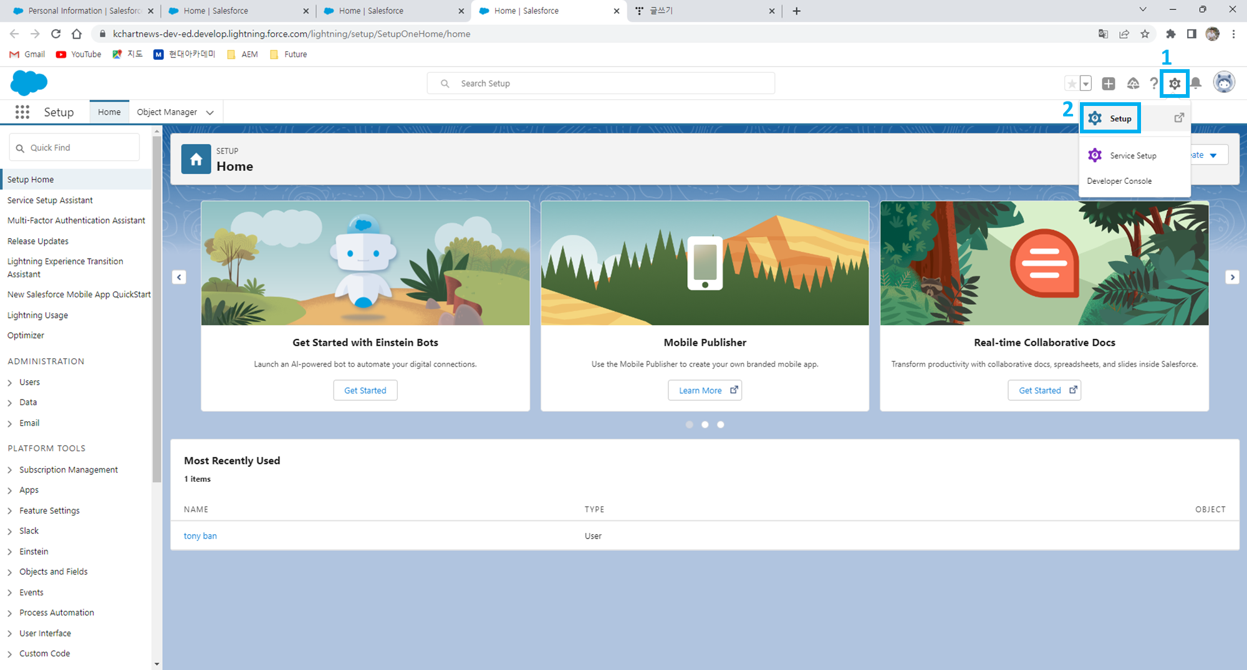This screenshot has width=1247, height=670.
Task: Open Release Updates
Action: pyautogui.click(x=38, y=241)
